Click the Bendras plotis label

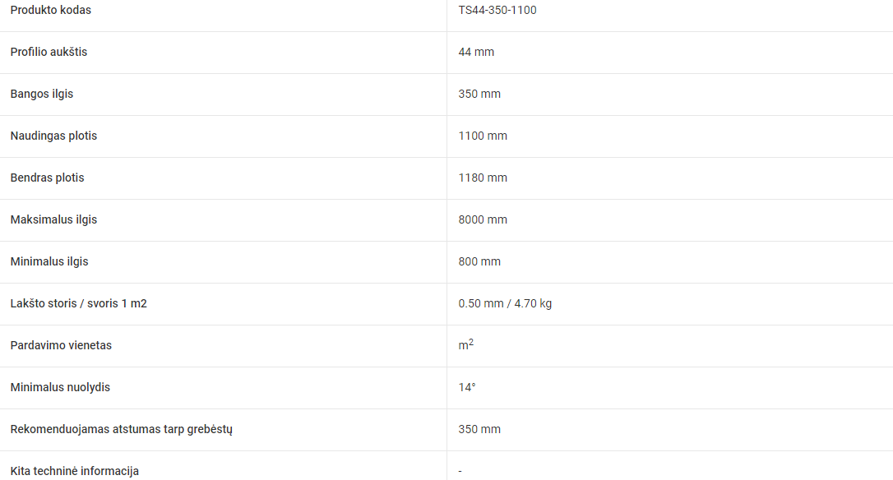47,178
